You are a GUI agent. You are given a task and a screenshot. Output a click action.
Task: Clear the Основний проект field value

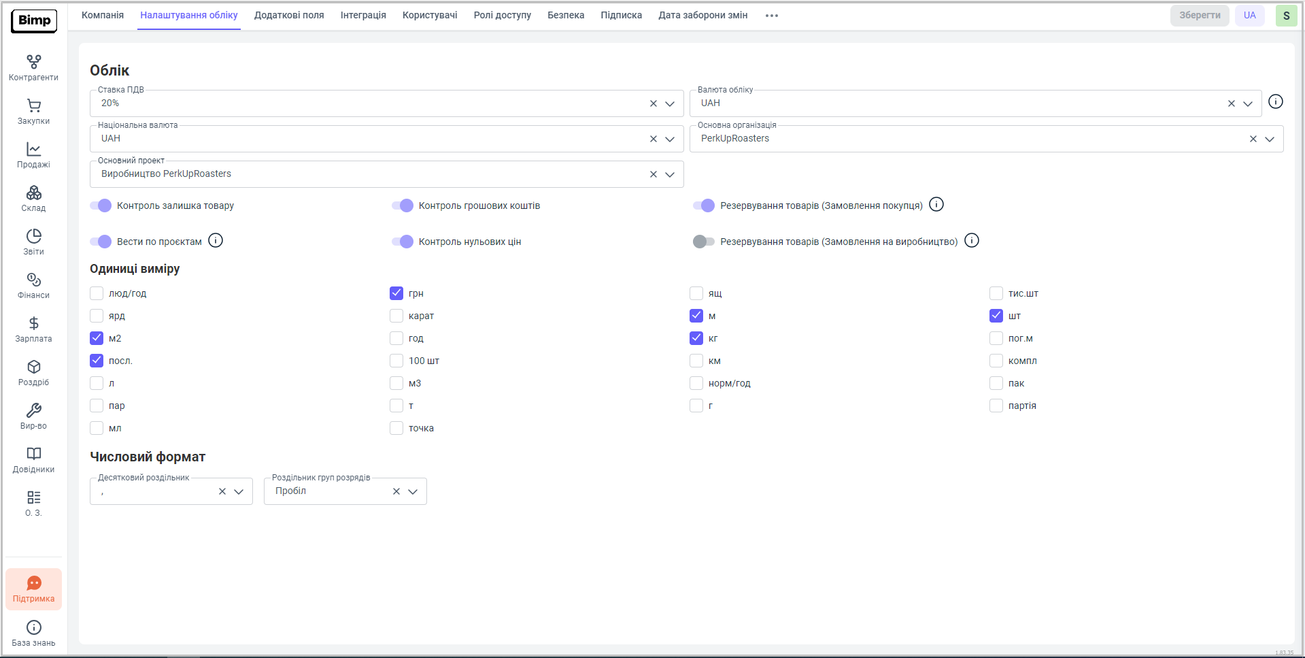pyautogui.click(x=653, y=174)
